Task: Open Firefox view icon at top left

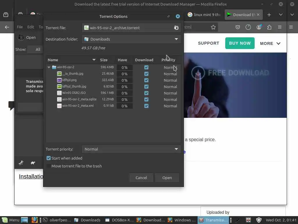Action: [6, 15]
